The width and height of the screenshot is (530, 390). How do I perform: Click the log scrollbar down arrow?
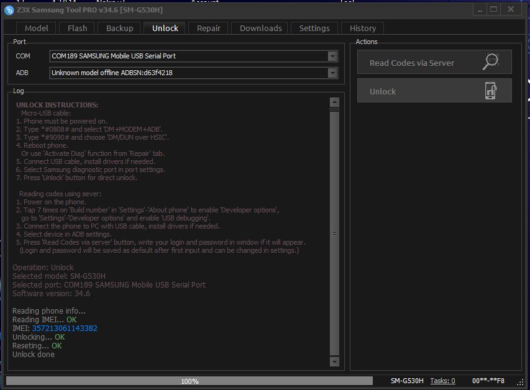(334, 361)
